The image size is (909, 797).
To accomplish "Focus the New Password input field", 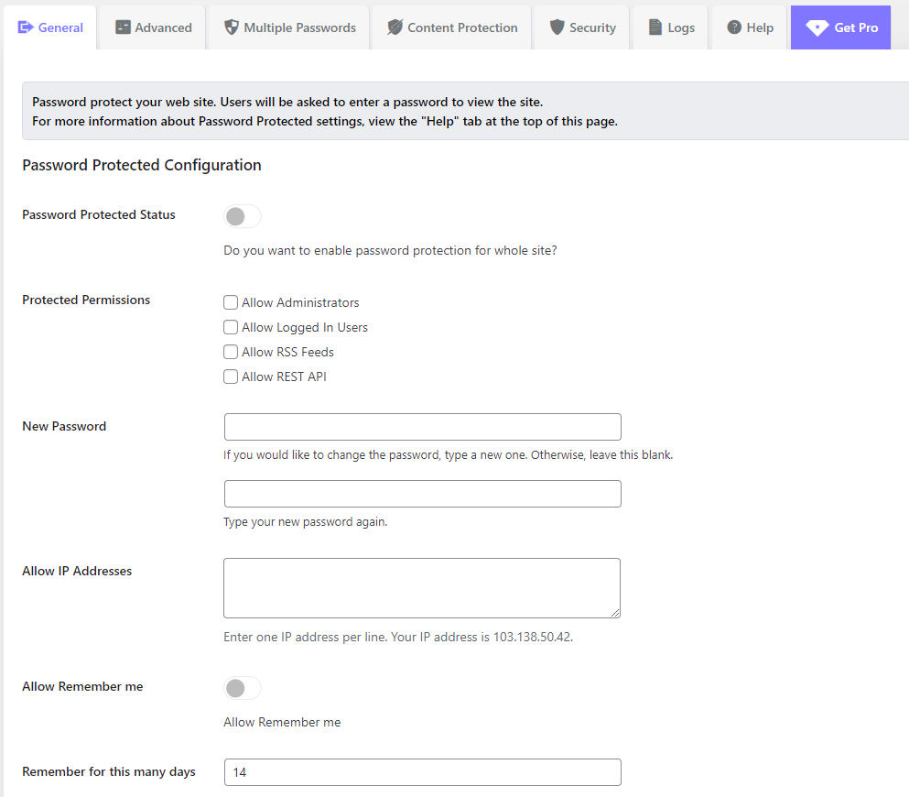I will [x=423, y=427].
